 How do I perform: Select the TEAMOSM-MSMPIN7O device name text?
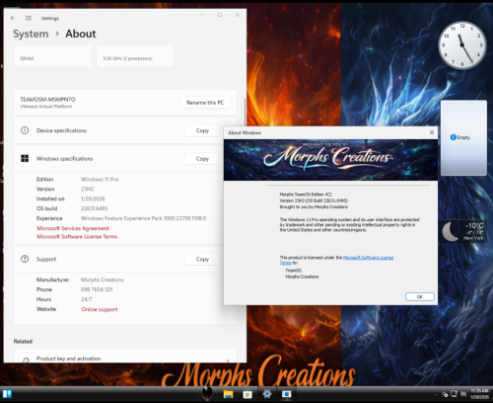click(x=47, y=99)
